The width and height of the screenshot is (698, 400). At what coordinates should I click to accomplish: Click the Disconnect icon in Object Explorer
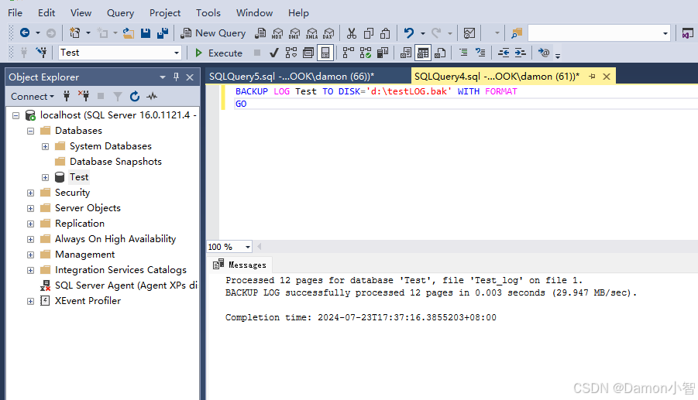(84, 96)
